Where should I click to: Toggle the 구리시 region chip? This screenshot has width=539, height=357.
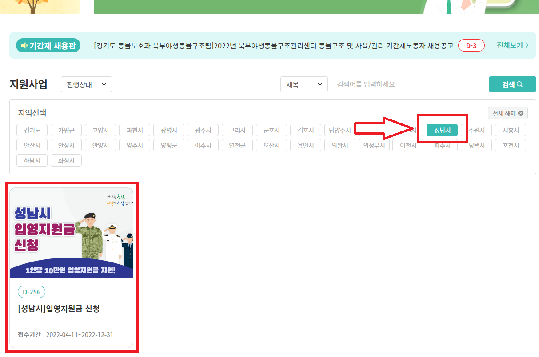237,130
